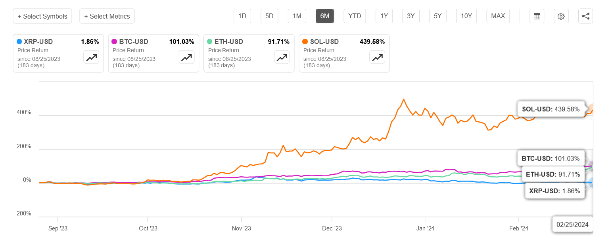The height and width of the screenshot is (249, 612).
Task: Open the Select Metrics dropdown
Action: coord(107,16)
